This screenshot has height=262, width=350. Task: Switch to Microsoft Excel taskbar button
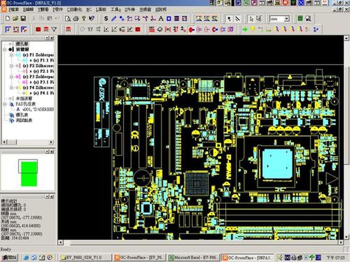tap(193, 257)
